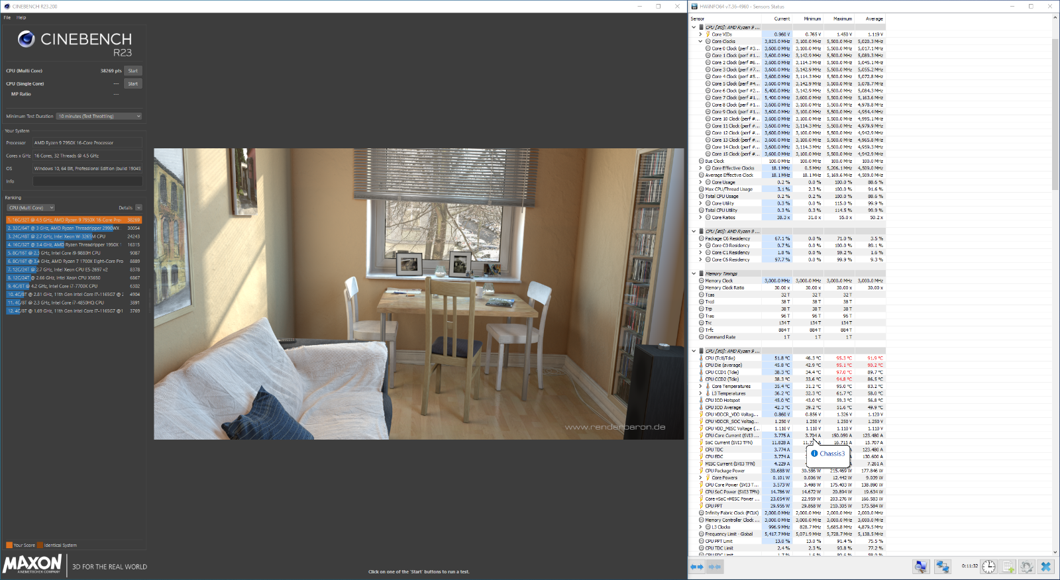The width and height of the screenshot is (1060, 580).
Task: Select the Core i9-9880H ranking entry
Action: pos(74,253)
